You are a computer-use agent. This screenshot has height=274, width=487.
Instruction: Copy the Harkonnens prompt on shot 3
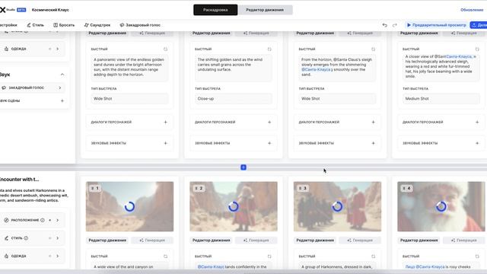tap(373, 256)
